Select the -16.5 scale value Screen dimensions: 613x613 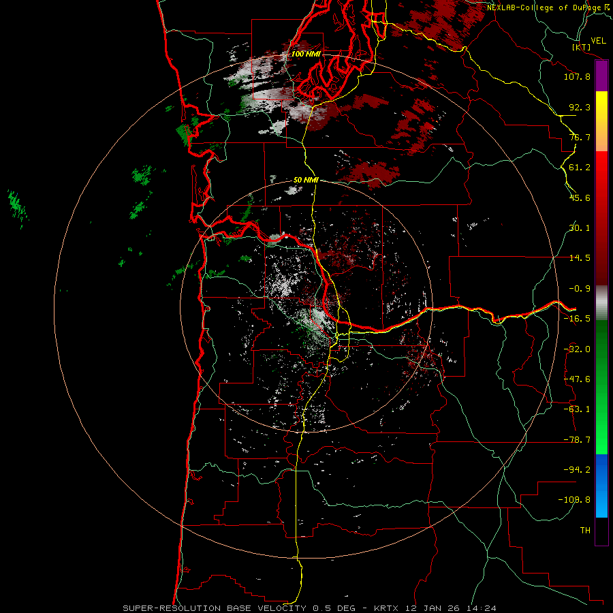(577, 319)
